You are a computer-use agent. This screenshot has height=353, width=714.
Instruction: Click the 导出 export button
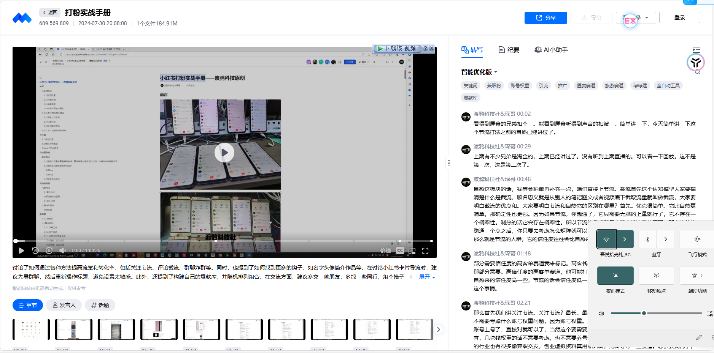592,18
